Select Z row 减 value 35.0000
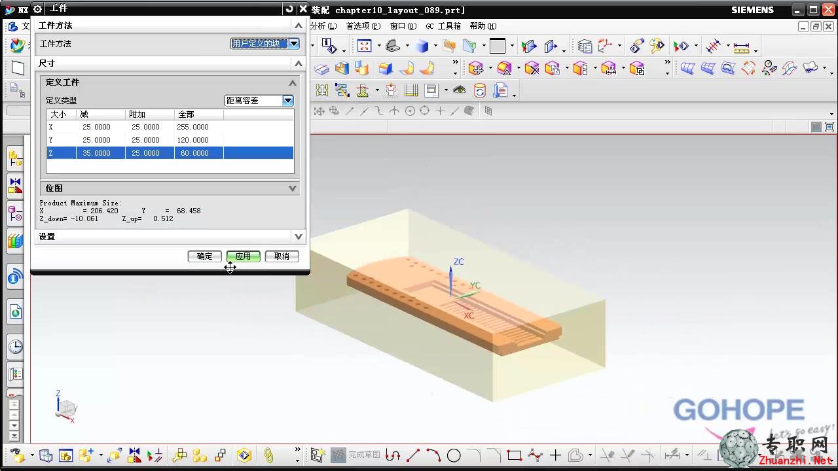Screen dimensions: 838x471 point(96,153)
